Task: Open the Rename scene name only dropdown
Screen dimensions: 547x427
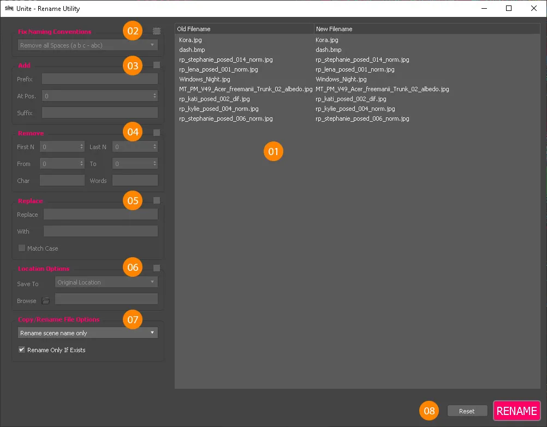Action: [x=87, y=333]
